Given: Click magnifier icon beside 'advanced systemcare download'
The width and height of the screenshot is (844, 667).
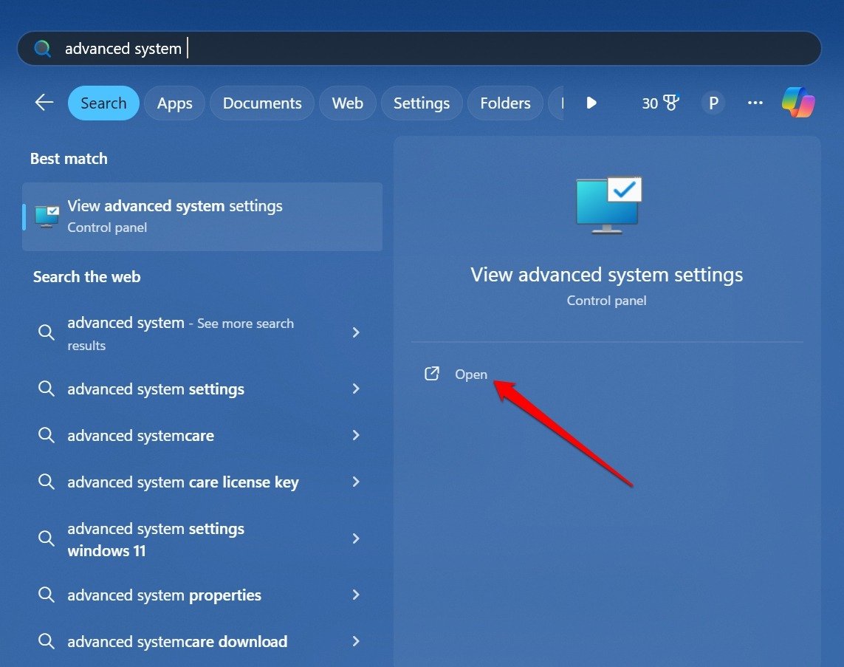Looking at the screenshot, I should point(47,640).
